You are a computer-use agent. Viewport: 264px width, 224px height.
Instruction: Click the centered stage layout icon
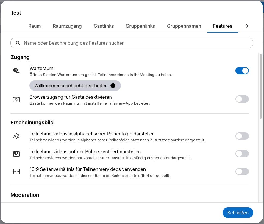[16, 154]
